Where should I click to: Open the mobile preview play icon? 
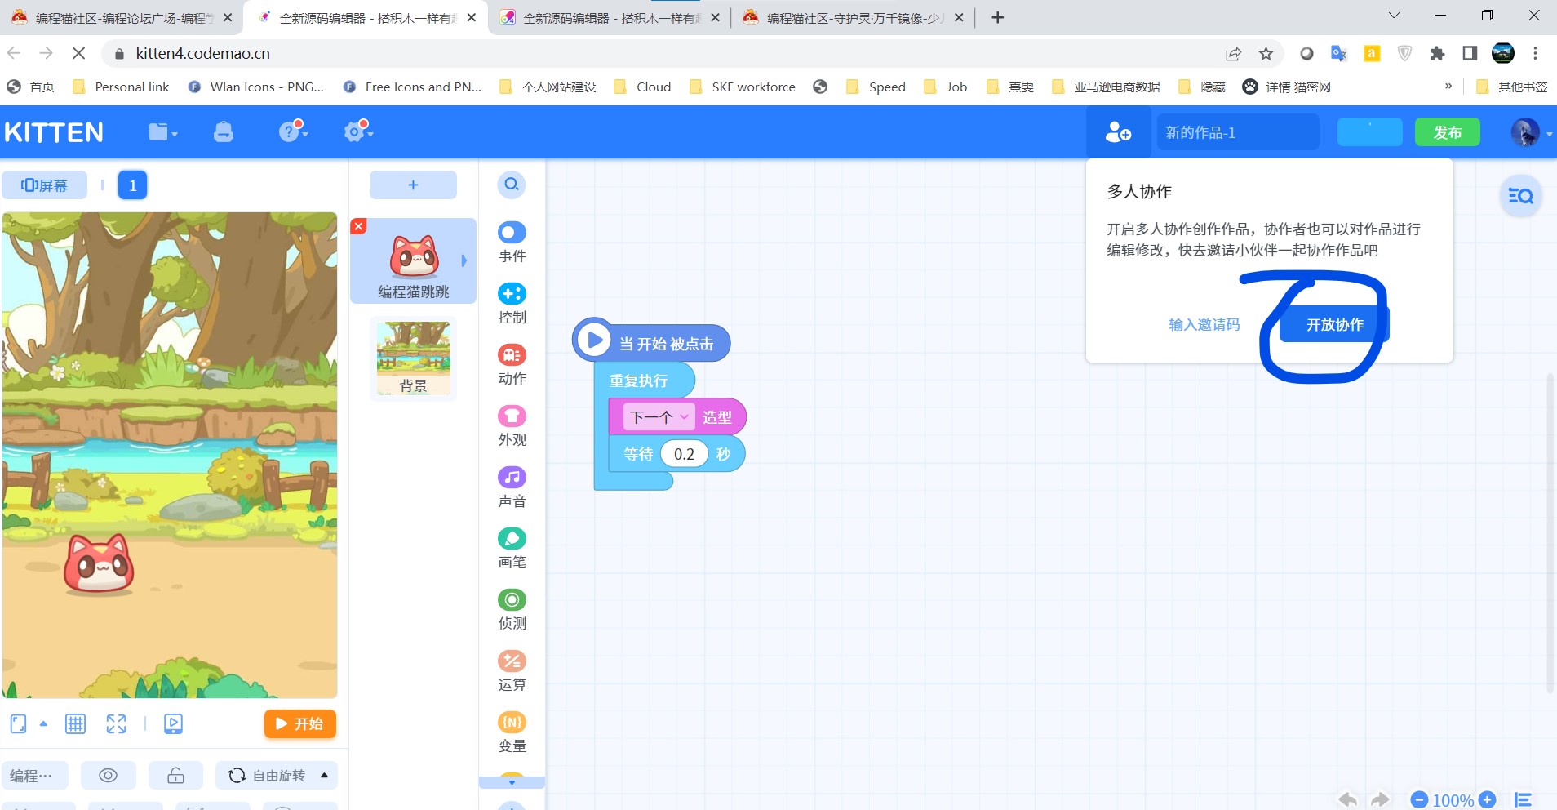pyautogui.click(x=173, y=723)
